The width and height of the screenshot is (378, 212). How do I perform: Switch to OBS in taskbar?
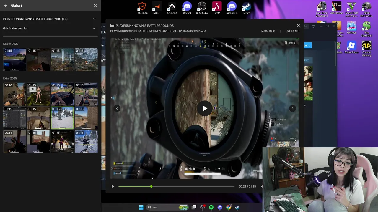point(203,207)
